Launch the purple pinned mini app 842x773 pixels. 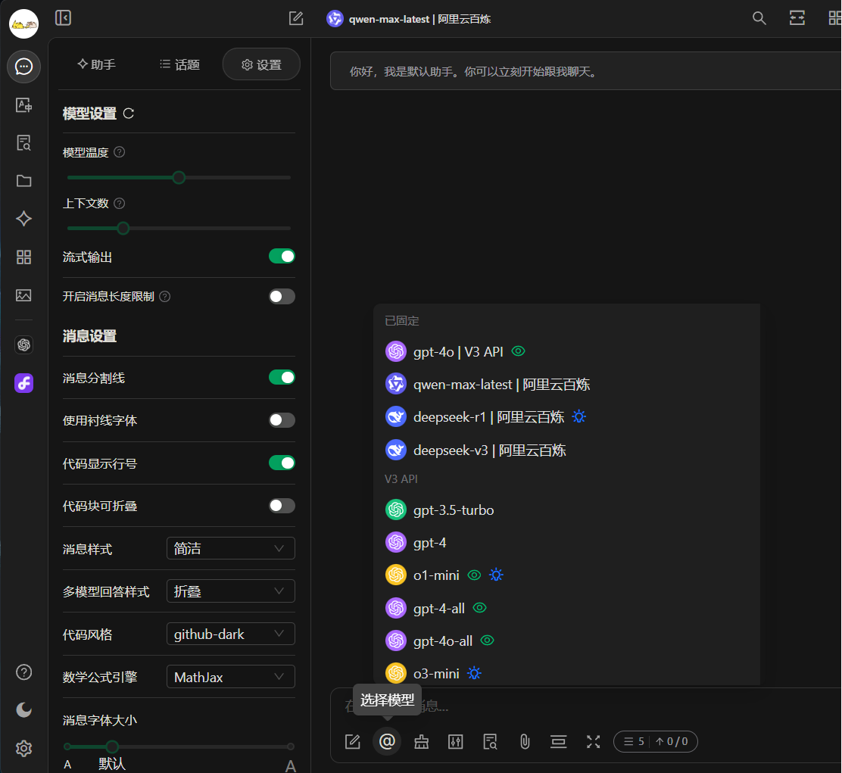tap(23, 383)
